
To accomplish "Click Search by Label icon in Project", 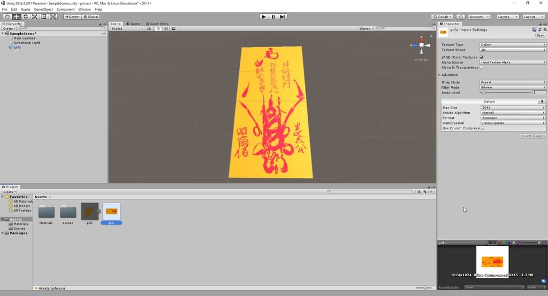I will point(425,192).
